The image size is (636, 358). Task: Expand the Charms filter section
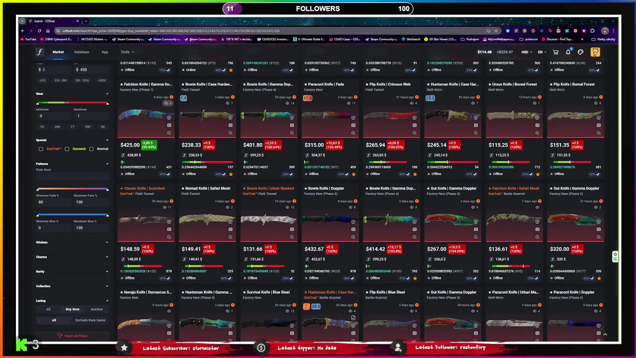click(x=107, y=257)
